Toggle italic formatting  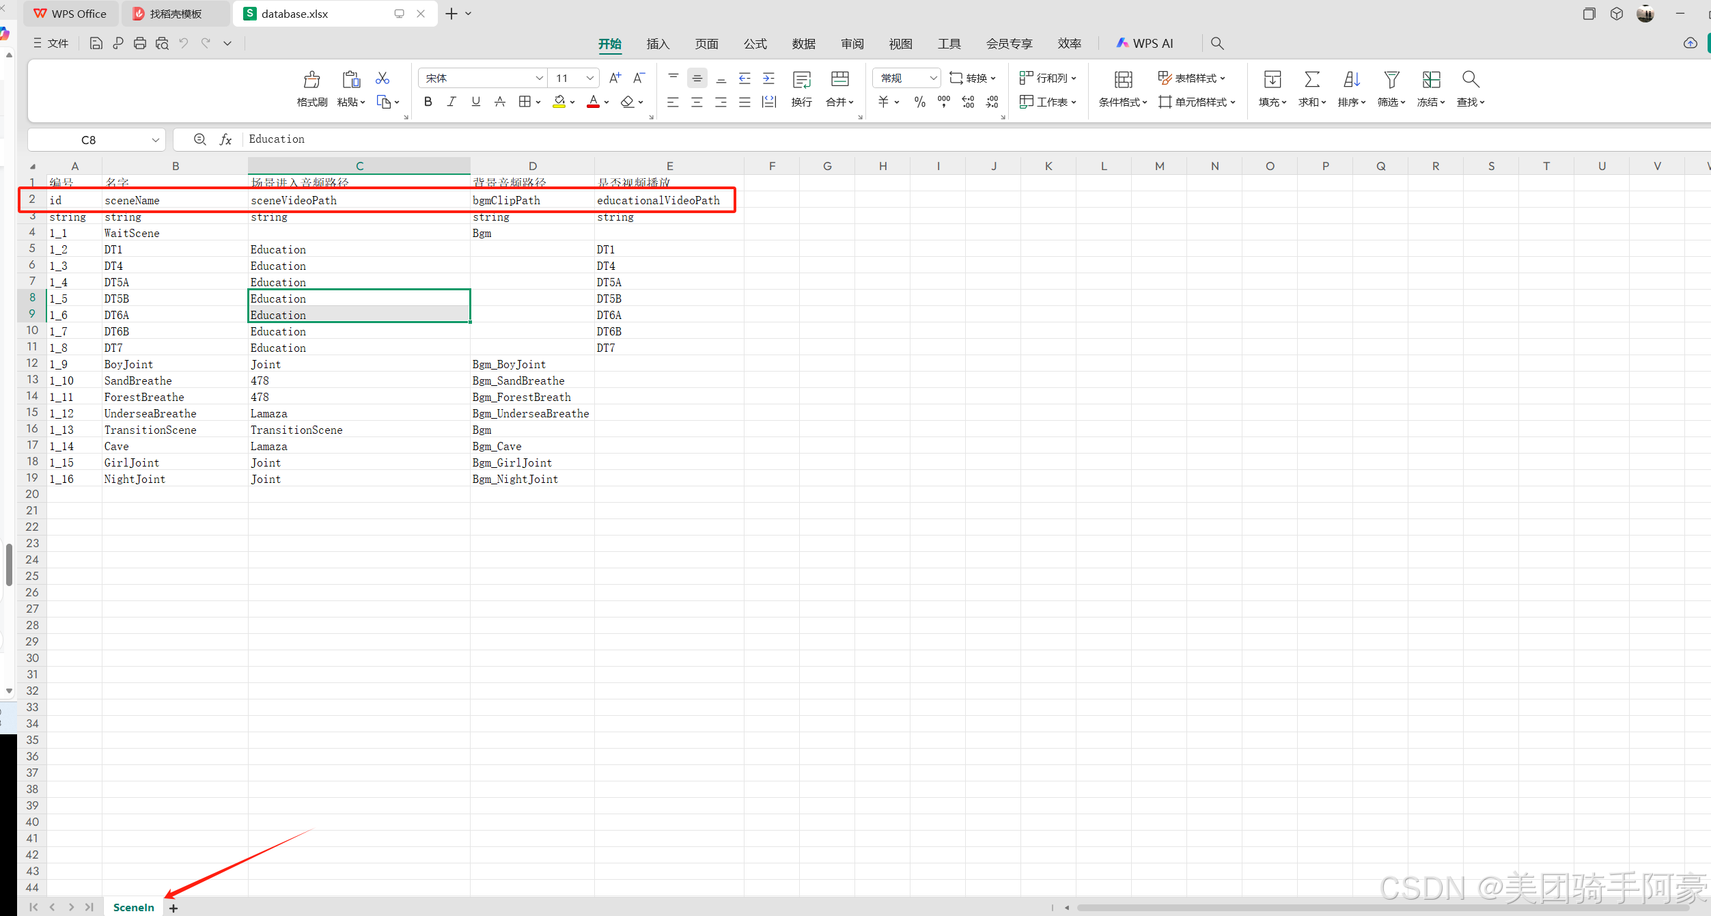[451, 102]
